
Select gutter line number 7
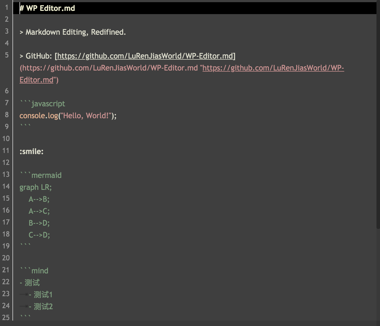pyautogui.click(x=7, y=103)
